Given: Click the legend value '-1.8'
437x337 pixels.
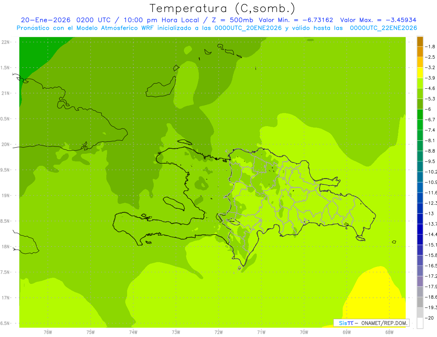Looking at the screenshot, I should tap(430, 47).
